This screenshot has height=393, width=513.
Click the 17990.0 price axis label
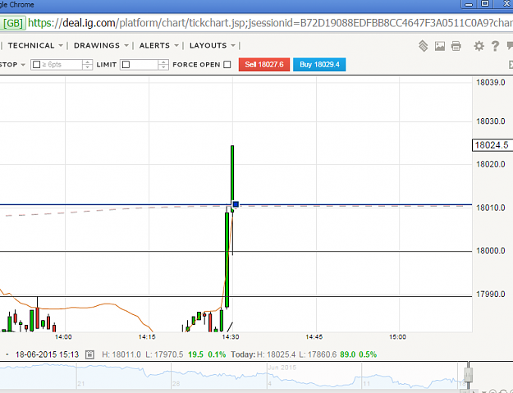[490, 295]
